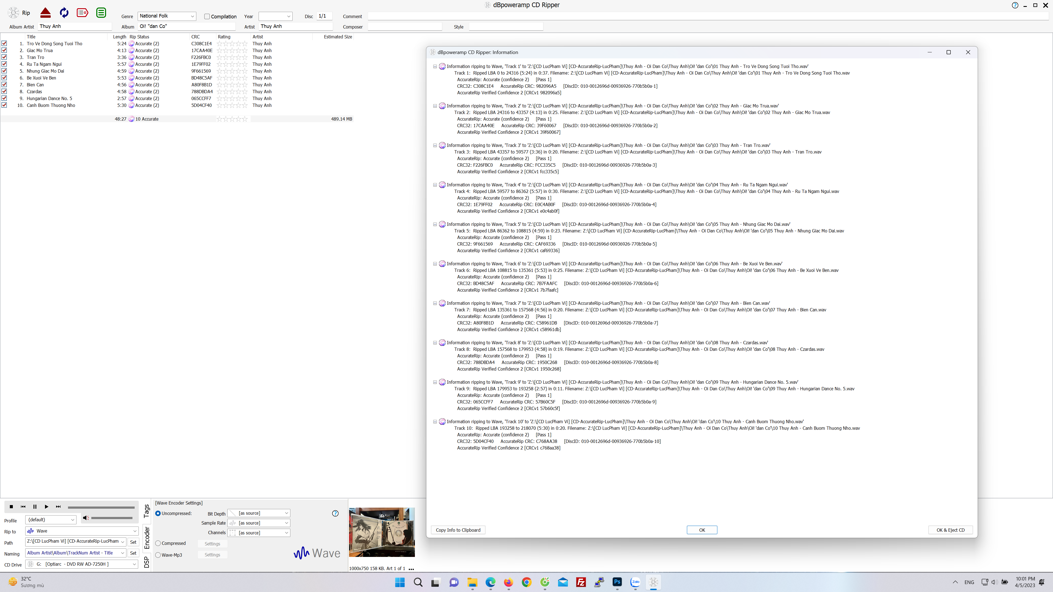Click the blue Refresh disc icon
The height and width of the screenshot is (592, 1053).
tap(64, 13)
